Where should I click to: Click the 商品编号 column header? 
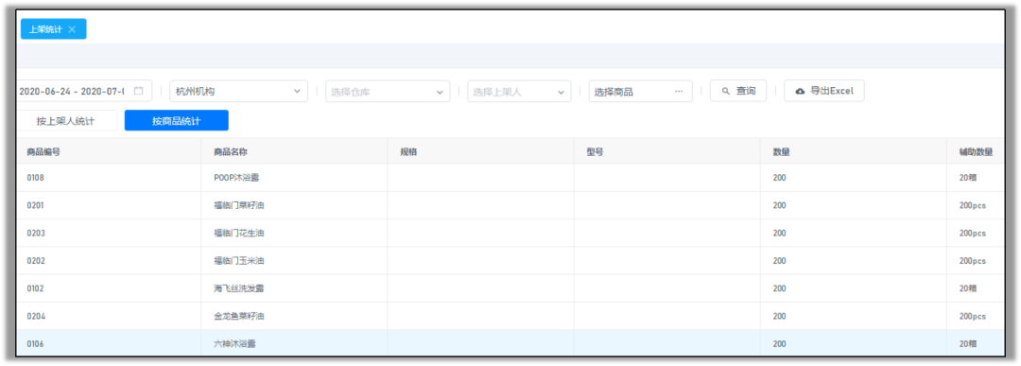click(43, 151)
